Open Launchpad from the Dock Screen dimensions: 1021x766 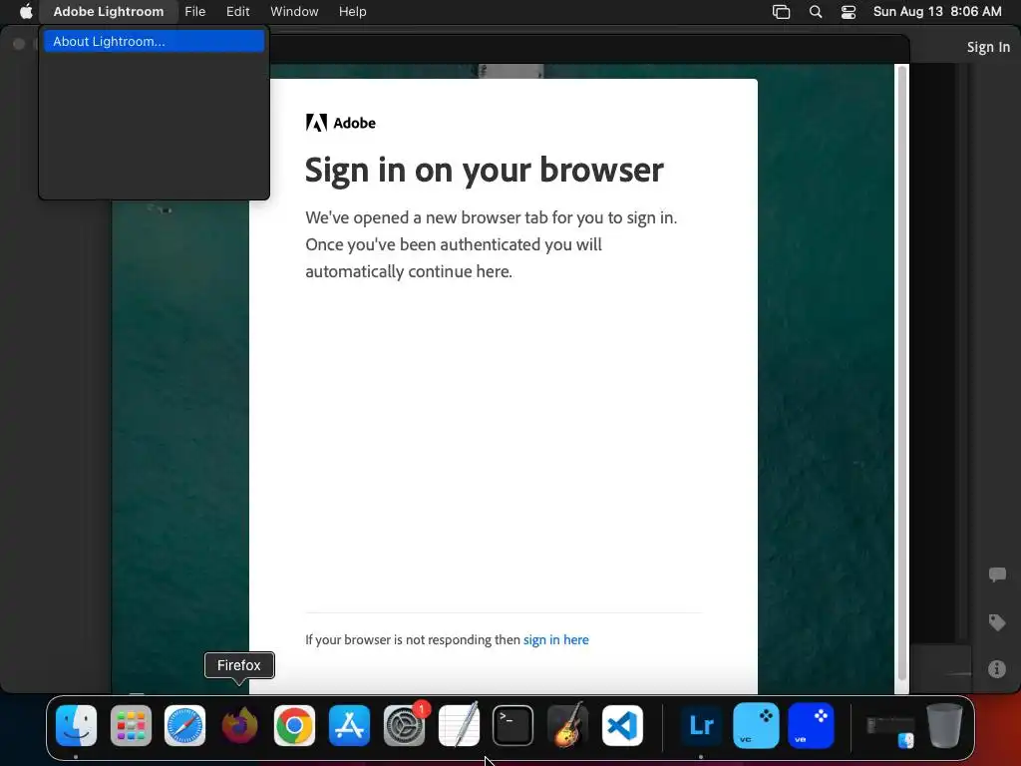pos(131,726)
